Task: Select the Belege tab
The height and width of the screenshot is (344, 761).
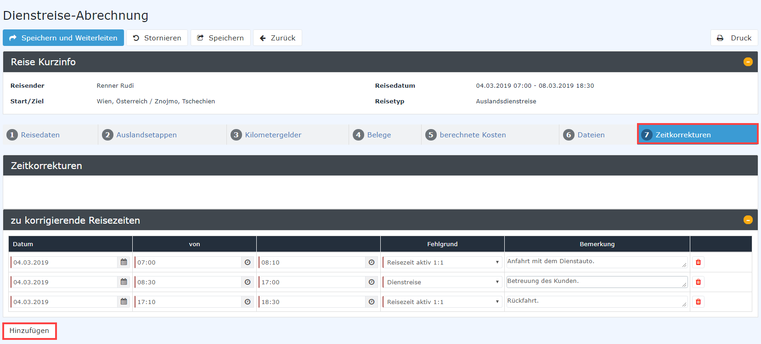Action: (x=385, y=135)
